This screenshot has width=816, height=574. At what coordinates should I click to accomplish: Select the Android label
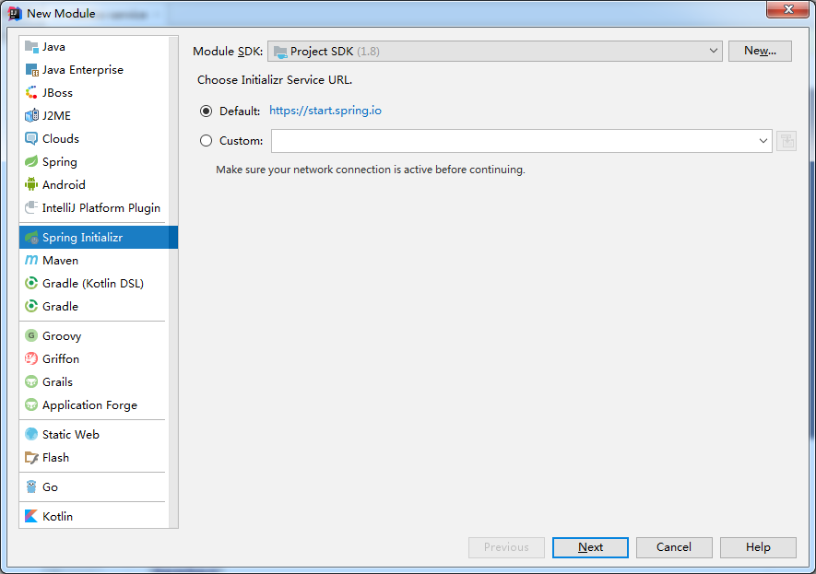pos(64,184)
